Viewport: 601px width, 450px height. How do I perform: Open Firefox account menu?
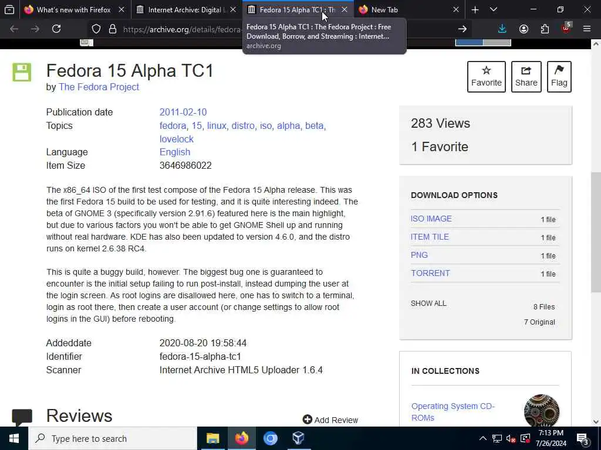coord(524,29)
